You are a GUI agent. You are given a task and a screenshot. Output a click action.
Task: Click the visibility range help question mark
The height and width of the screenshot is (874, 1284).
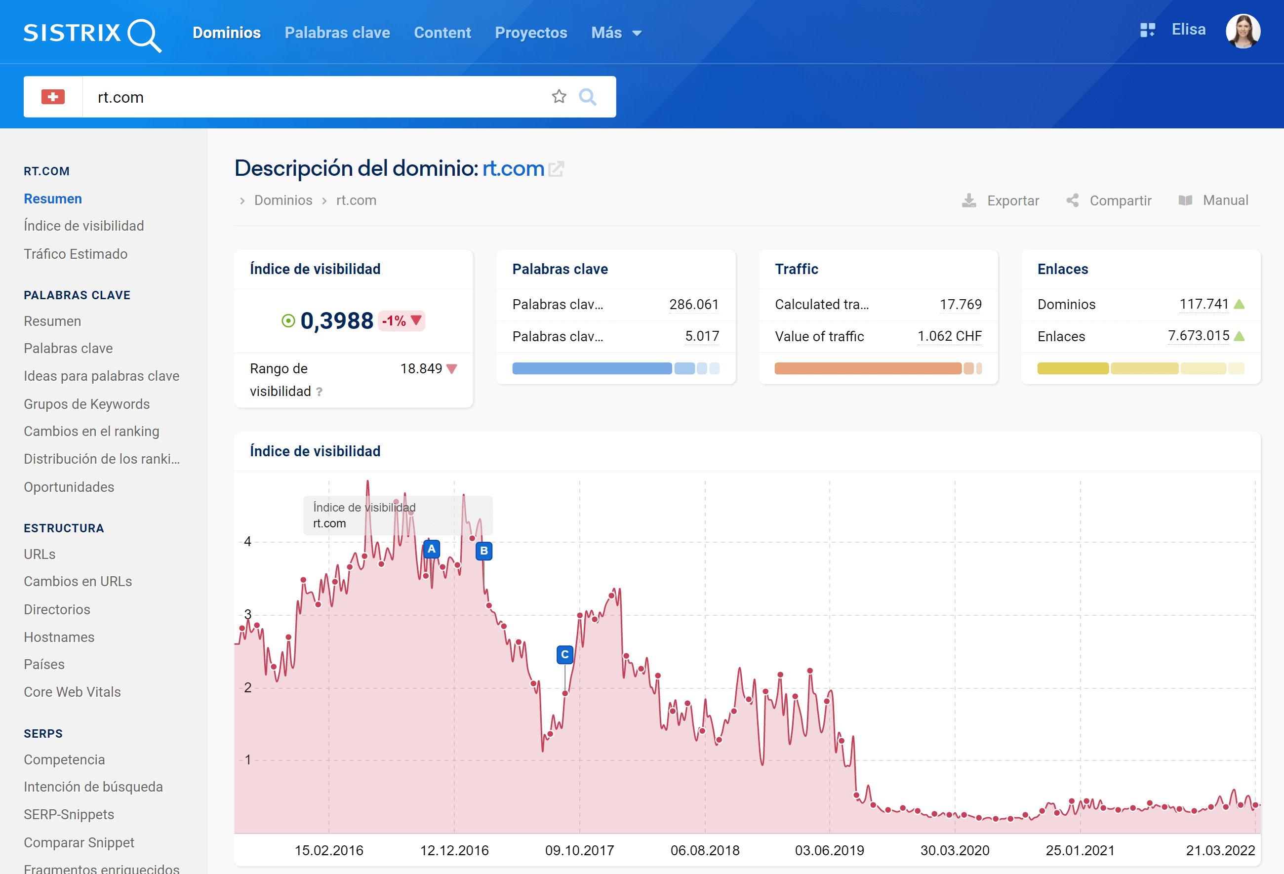tap(320, 392)
